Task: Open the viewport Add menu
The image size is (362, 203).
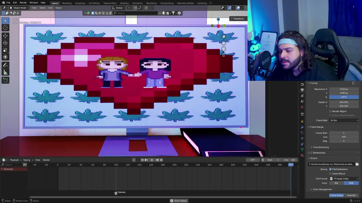Action: coord(50,8)
